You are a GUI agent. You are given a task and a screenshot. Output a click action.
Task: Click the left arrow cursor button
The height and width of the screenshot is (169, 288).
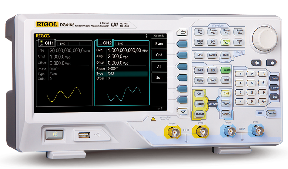coord(256,63)
